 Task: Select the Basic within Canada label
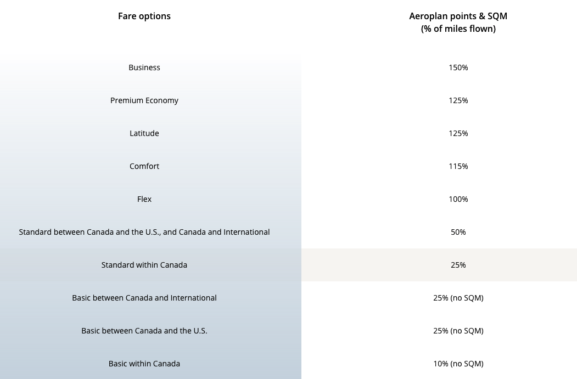point(144,364)
